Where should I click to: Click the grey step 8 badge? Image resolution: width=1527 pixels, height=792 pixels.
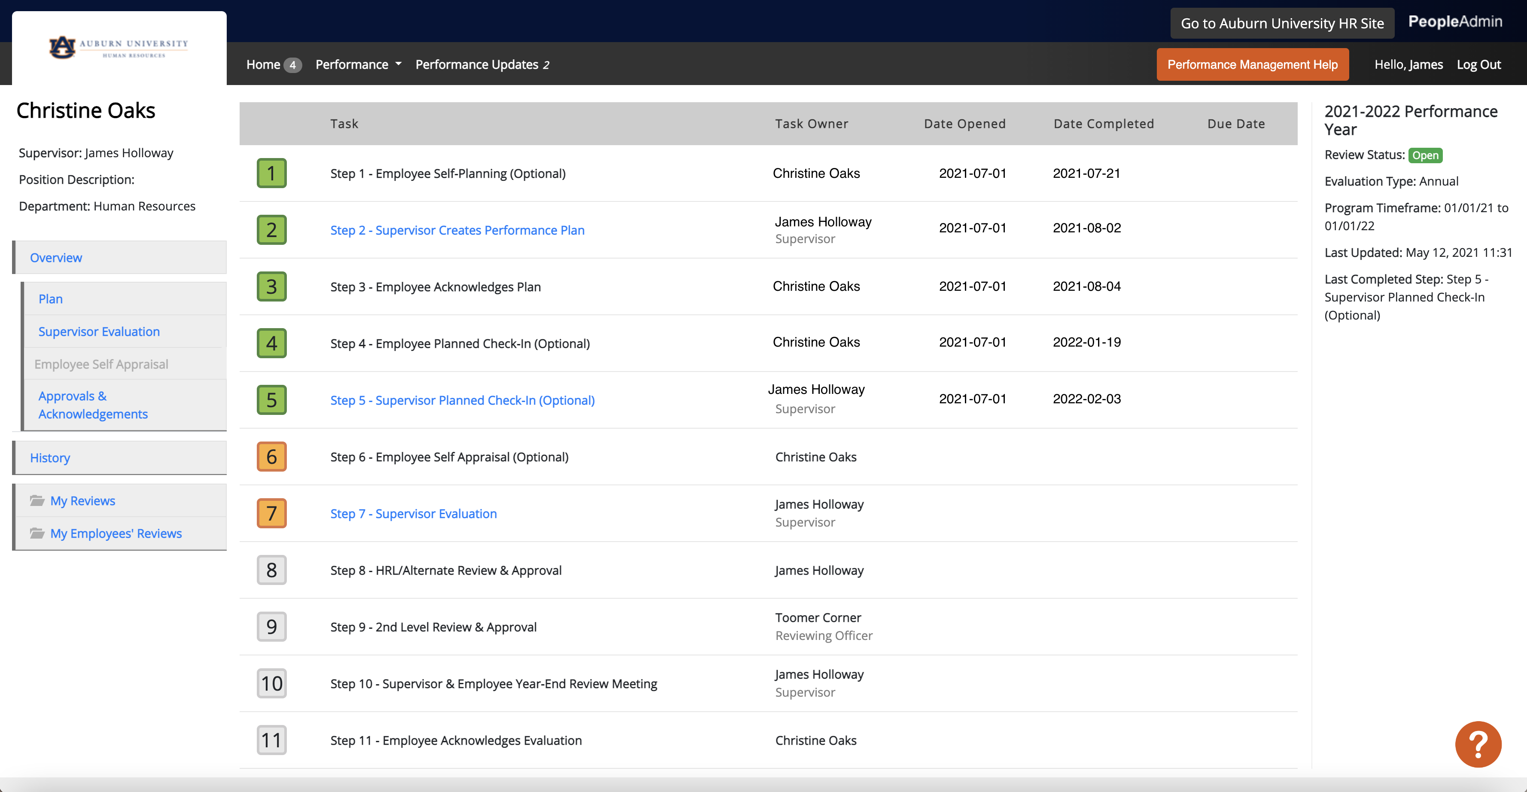click(271, 570)
